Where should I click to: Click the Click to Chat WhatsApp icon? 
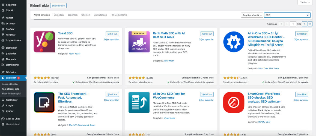click(x=3, y=119)
